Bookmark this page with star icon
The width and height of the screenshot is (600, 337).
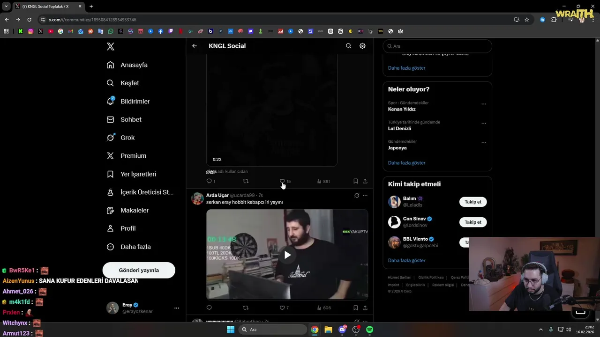point(527,20)
